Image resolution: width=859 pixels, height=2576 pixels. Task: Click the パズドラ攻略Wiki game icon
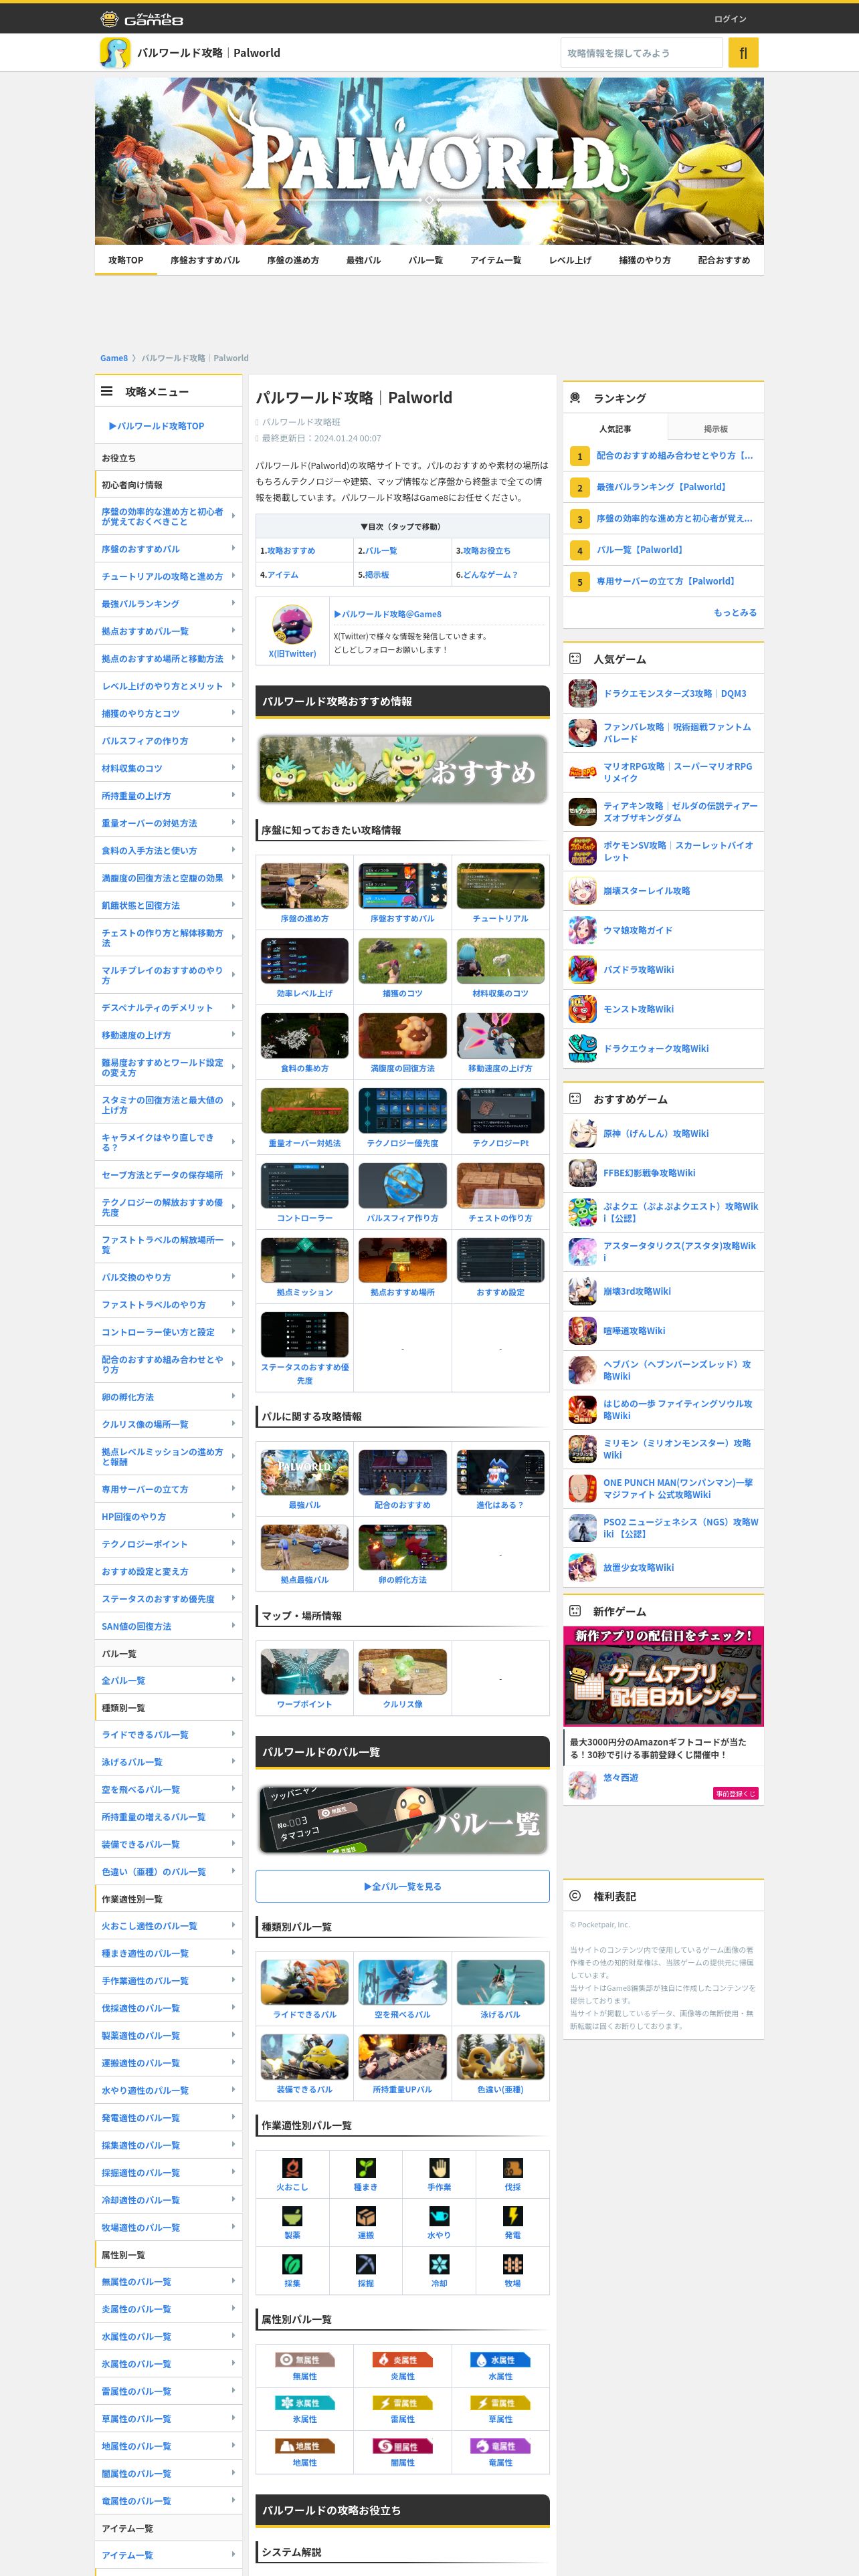tap(583, 969)
